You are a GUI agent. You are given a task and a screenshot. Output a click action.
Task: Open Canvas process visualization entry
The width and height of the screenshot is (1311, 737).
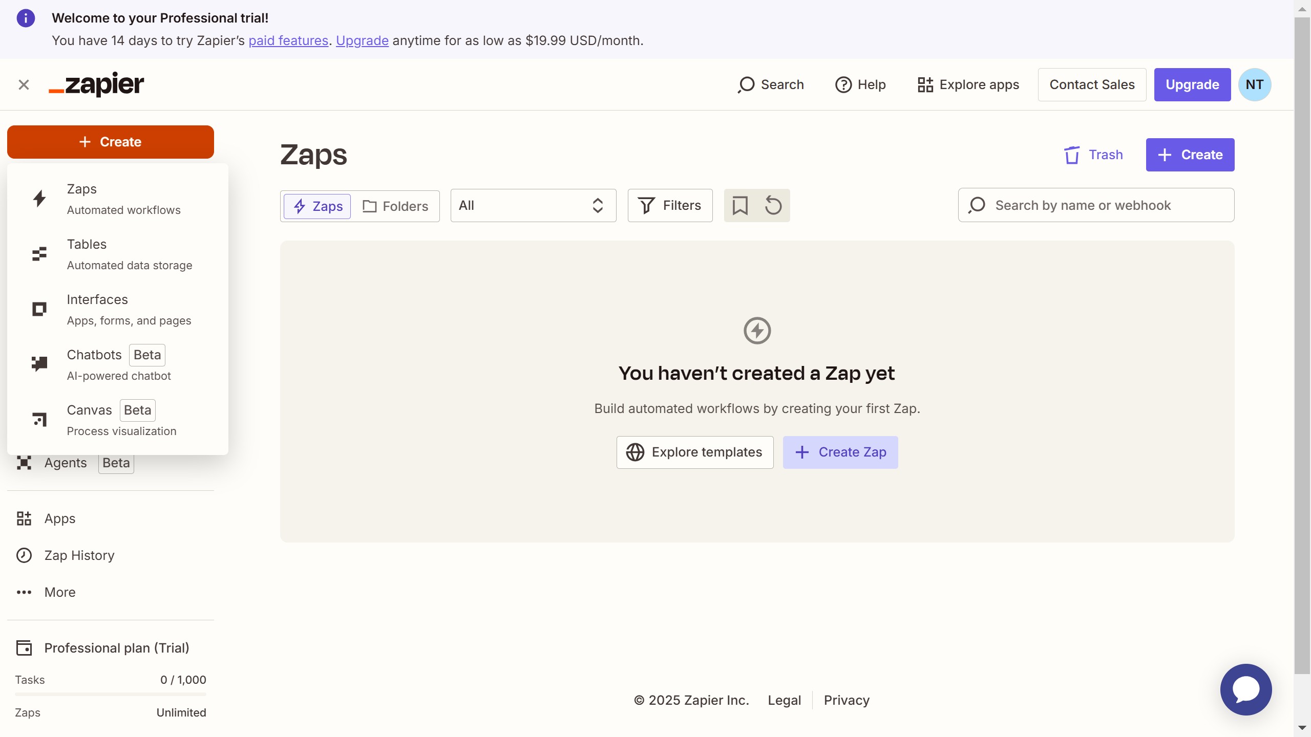[118, 420]
